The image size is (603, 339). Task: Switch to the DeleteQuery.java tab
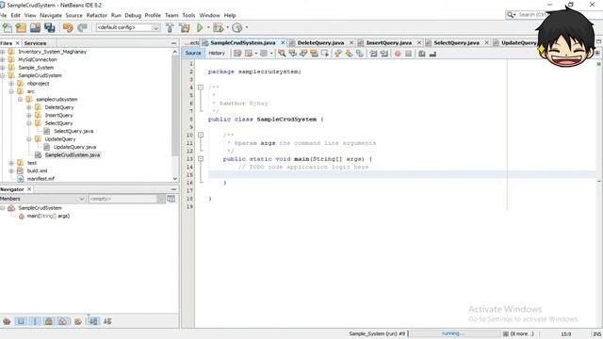point(320,42)
